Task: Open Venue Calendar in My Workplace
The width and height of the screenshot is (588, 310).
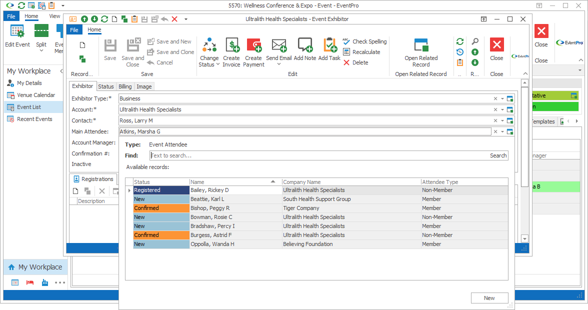Action: (x=36, y=95)
